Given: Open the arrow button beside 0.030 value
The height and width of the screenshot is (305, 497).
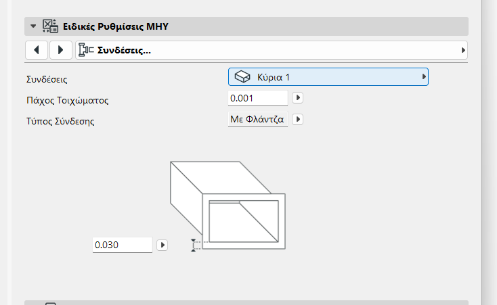Looking at the screenshot, I should pyautogui.click(x=162, y=245).
